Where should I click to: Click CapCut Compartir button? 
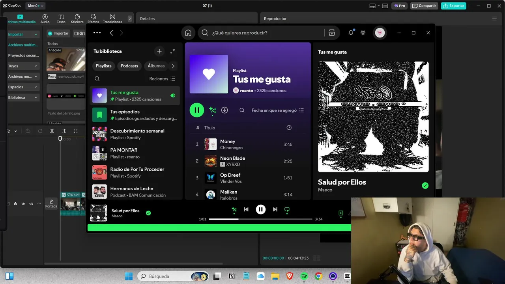pyautogui.click(x=424, y=6)
